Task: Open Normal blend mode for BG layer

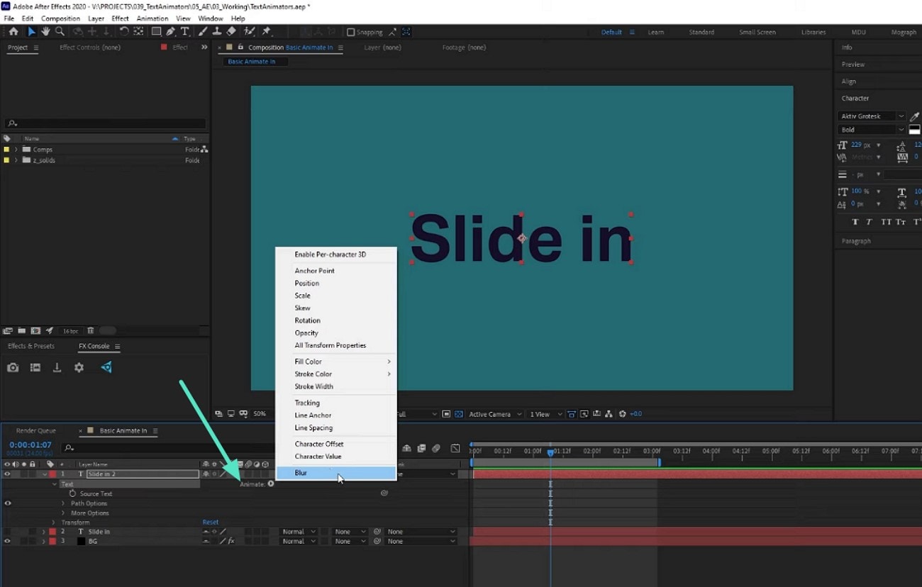Action: (x=298, y=542)
